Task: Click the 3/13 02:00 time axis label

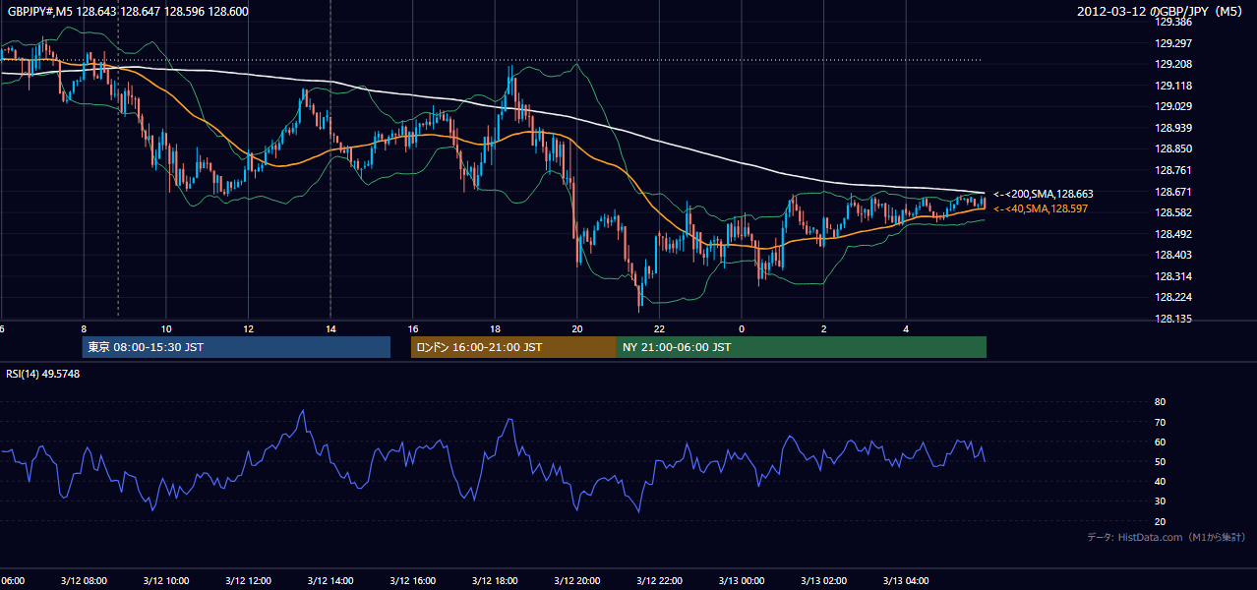Action: click(x=823, y=580)
